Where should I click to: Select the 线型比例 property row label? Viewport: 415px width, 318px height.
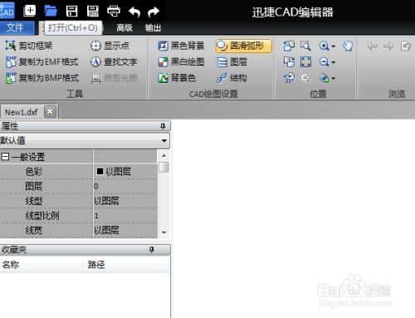coord(42,216)
